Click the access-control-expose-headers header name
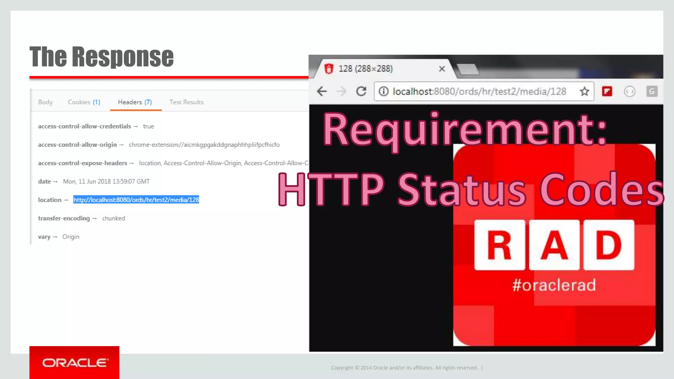This screenshot has width=674, height=379. (83, 163)
